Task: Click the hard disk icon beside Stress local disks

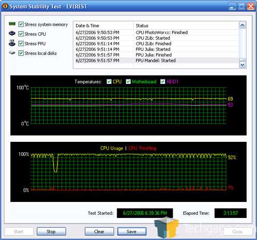Action: [x=12, y=52]
